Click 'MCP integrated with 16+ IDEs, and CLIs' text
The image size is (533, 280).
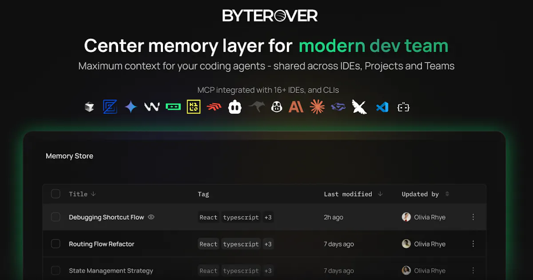[268, 90]
